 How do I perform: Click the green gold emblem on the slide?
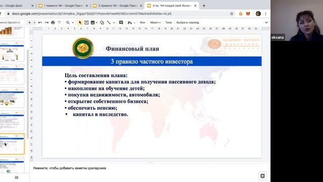point(83,48)
